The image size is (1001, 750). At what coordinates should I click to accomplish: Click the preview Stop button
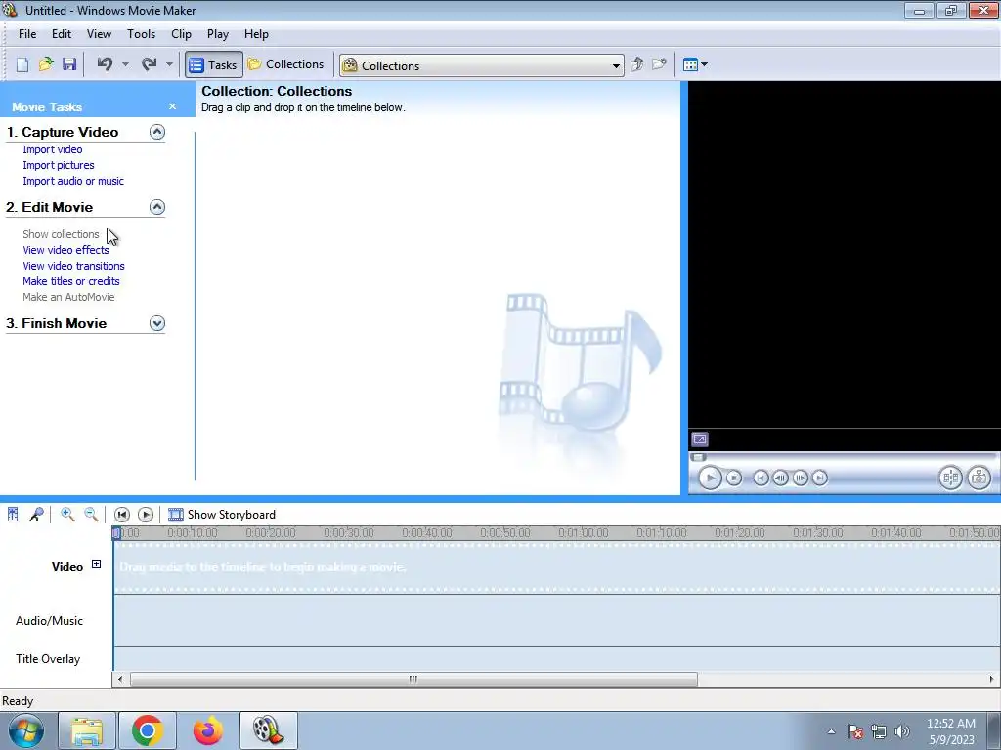(734, 478)
